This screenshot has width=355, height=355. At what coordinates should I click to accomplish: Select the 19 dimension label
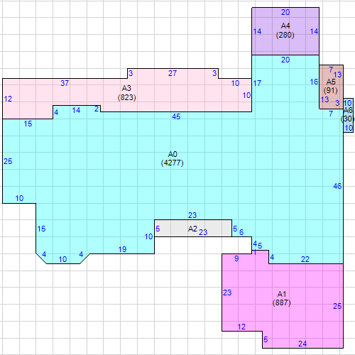(122, 249)
